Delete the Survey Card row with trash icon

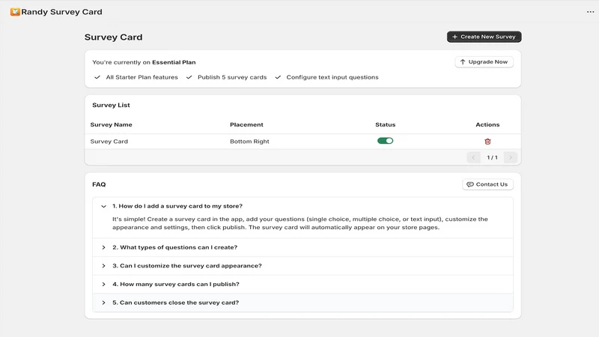487,142
